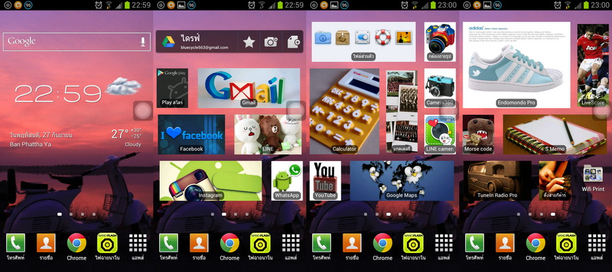
Task: Open the 22:59 clock widget
Action: coord(58,94)
